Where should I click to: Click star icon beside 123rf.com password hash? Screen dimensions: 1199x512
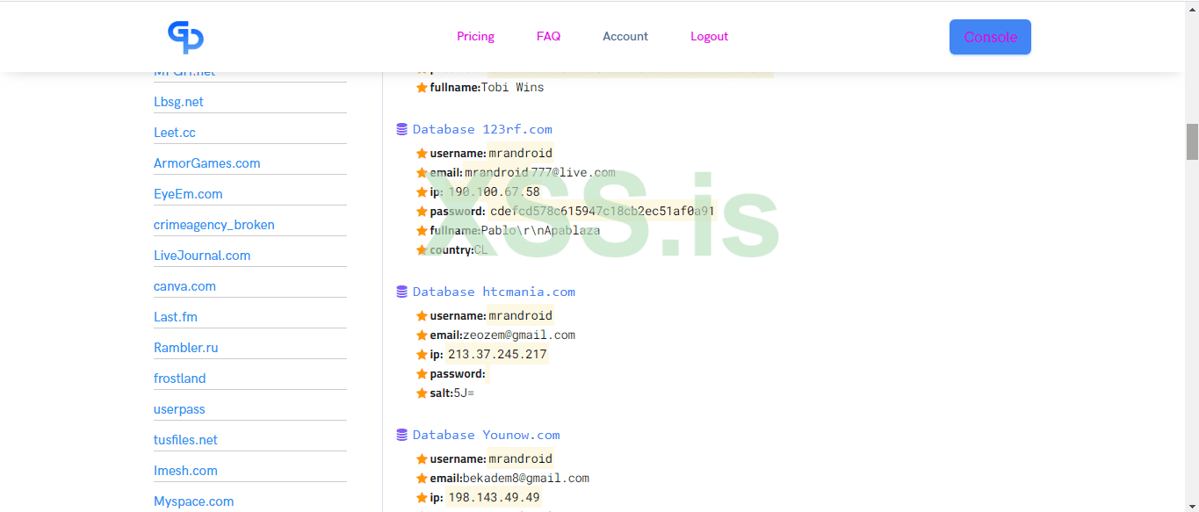click(422, 212)
